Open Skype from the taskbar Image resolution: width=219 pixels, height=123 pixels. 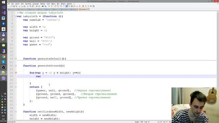click(3, 62)
